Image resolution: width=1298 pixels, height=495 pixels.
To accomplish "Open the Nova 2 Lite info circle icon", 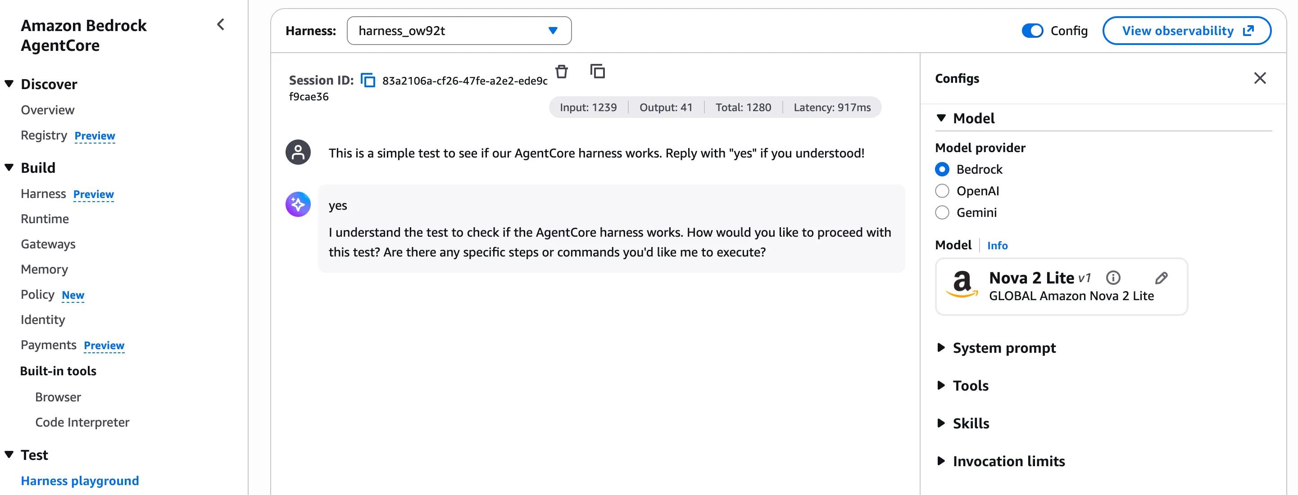I will point(1112,278).
